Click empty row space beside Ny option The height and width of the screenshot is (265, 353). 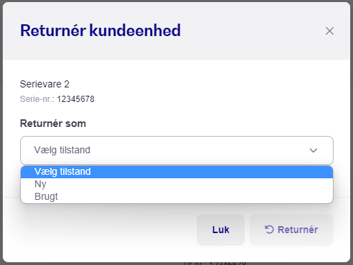(x=186, y=185)
